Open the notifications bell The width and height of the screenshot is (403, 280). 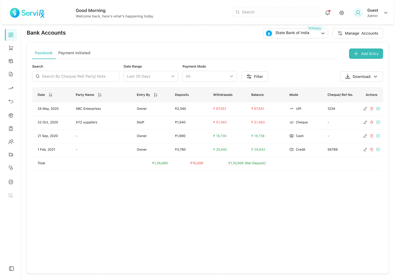coord(327,13)
